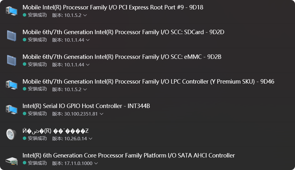Click the speaker audio device icon
This screenshot has width=295, height=170.
[11, 134]
